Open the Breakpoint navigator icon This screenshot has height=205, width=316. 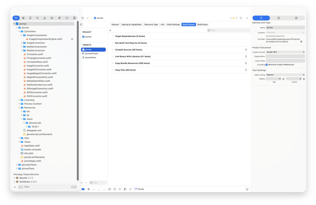coord(67,18)
